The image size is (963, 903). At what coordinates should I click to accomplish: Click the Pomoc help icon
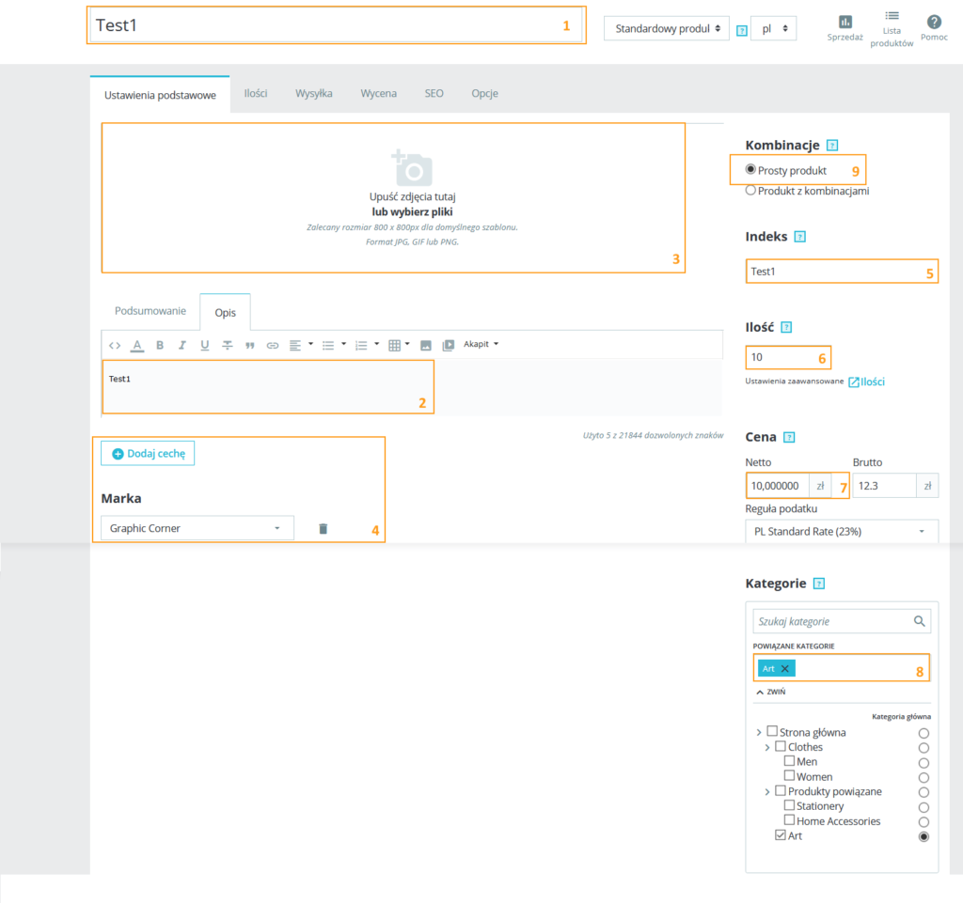point(934,22)
